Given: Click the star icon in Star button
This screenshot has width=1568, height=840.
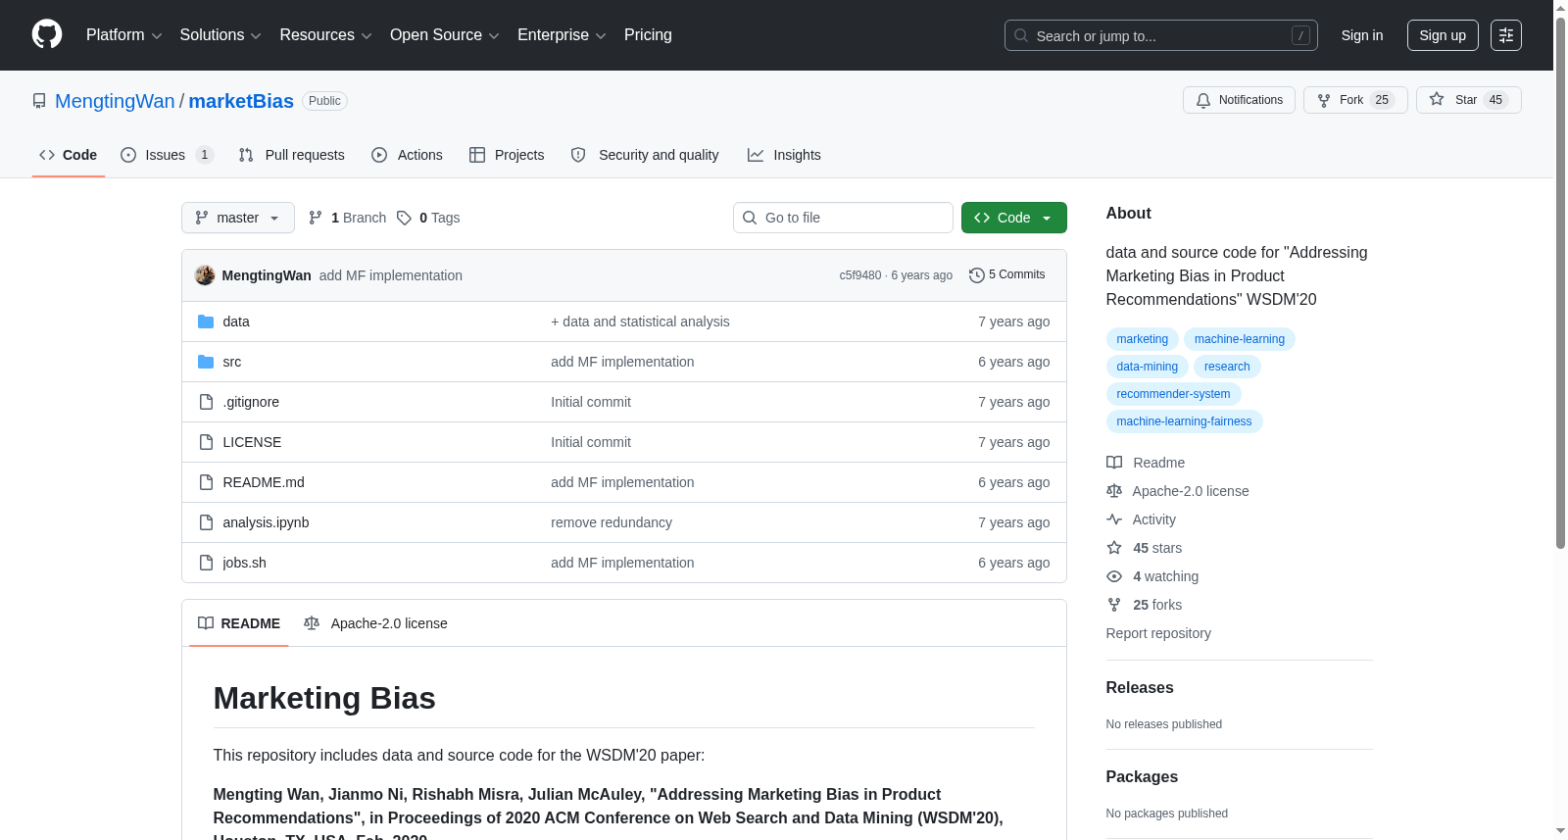Looking at the screenshot, I should pos(1437,99).
